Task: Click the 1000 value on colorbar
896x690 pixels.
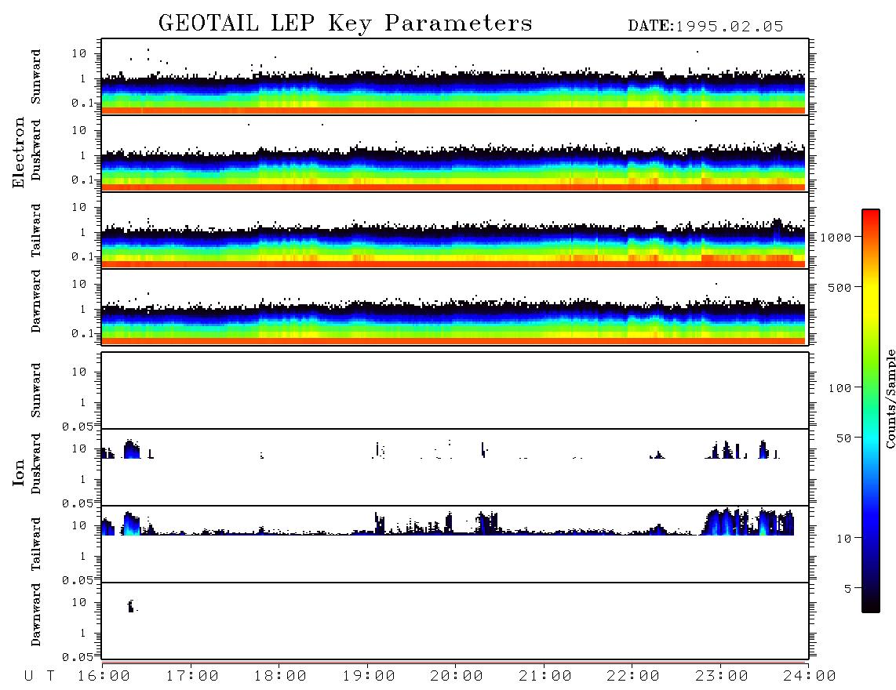Action: pos(836,237)
